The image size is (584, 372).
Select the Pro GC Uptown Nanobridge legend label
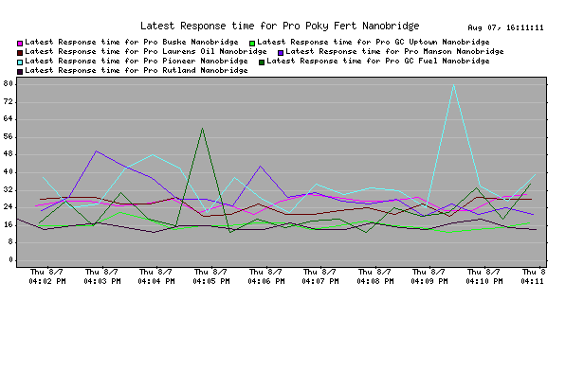point(374,42)
